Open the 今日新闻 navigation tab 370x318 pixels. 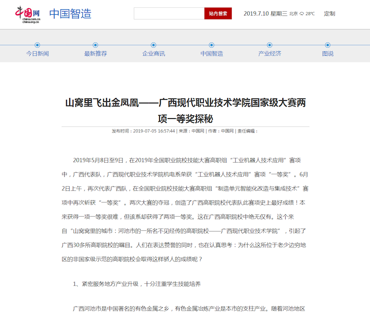click(37, 54)
